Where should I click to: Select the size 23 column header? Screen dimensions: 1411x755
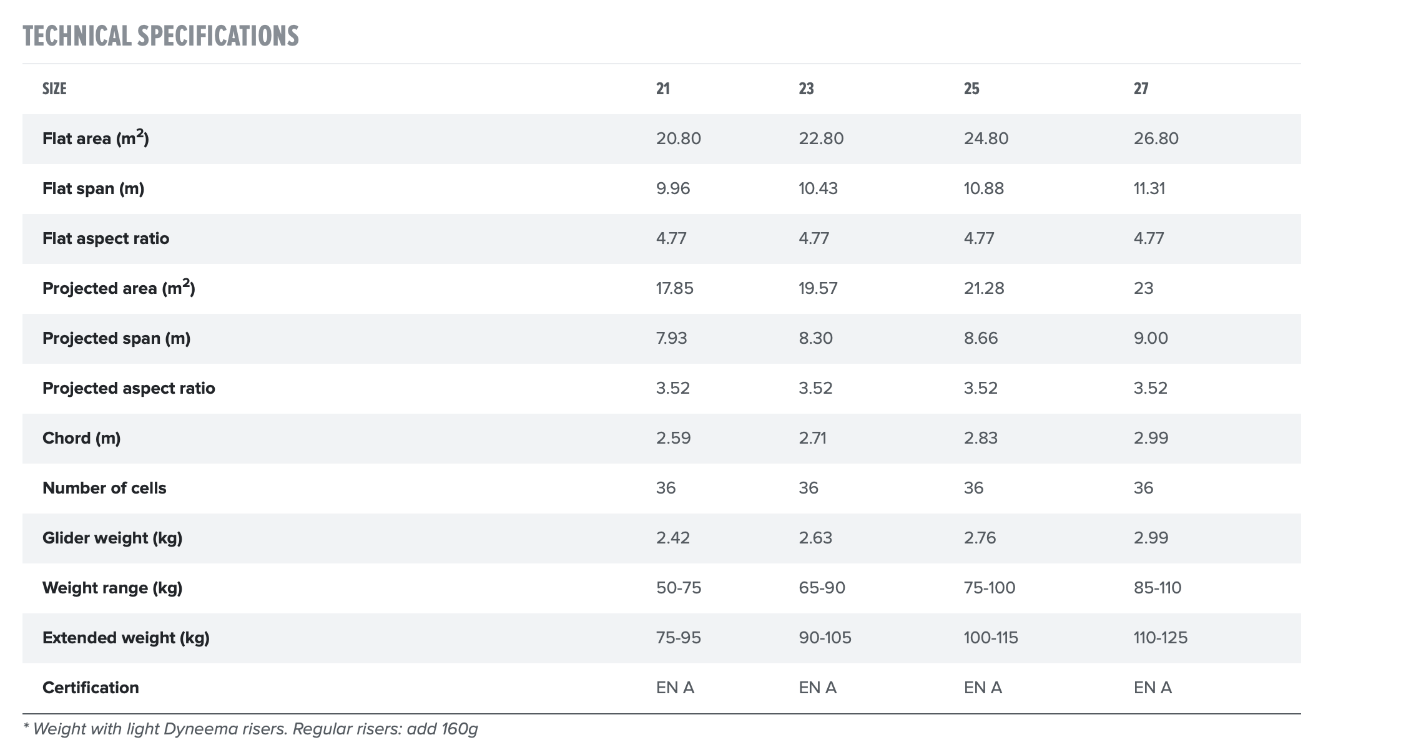[806, 89]
